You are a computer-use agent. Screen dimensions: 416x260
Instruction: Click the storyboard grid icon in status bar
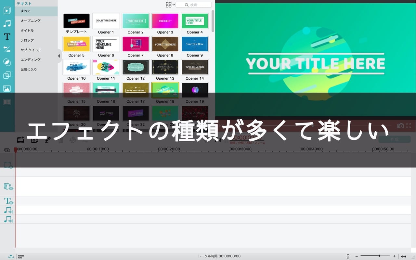click(21, 256)
